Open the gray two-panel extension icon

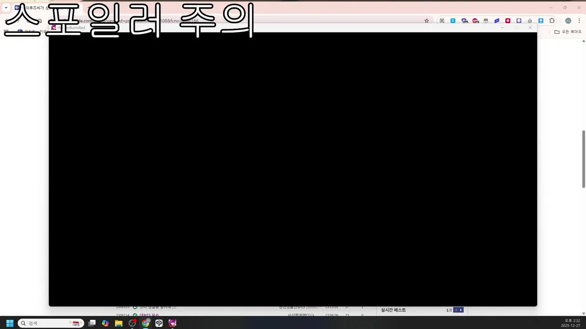(486, 21)
